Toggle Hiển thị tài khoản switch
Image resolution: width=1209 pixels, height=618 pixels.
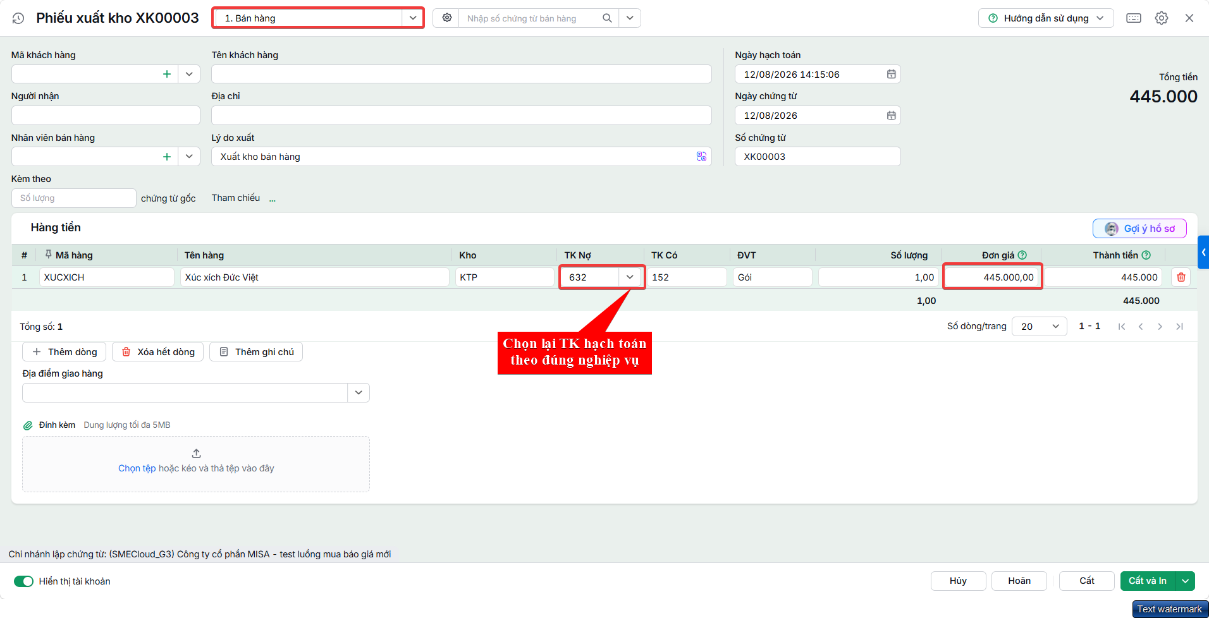point(23,581)
